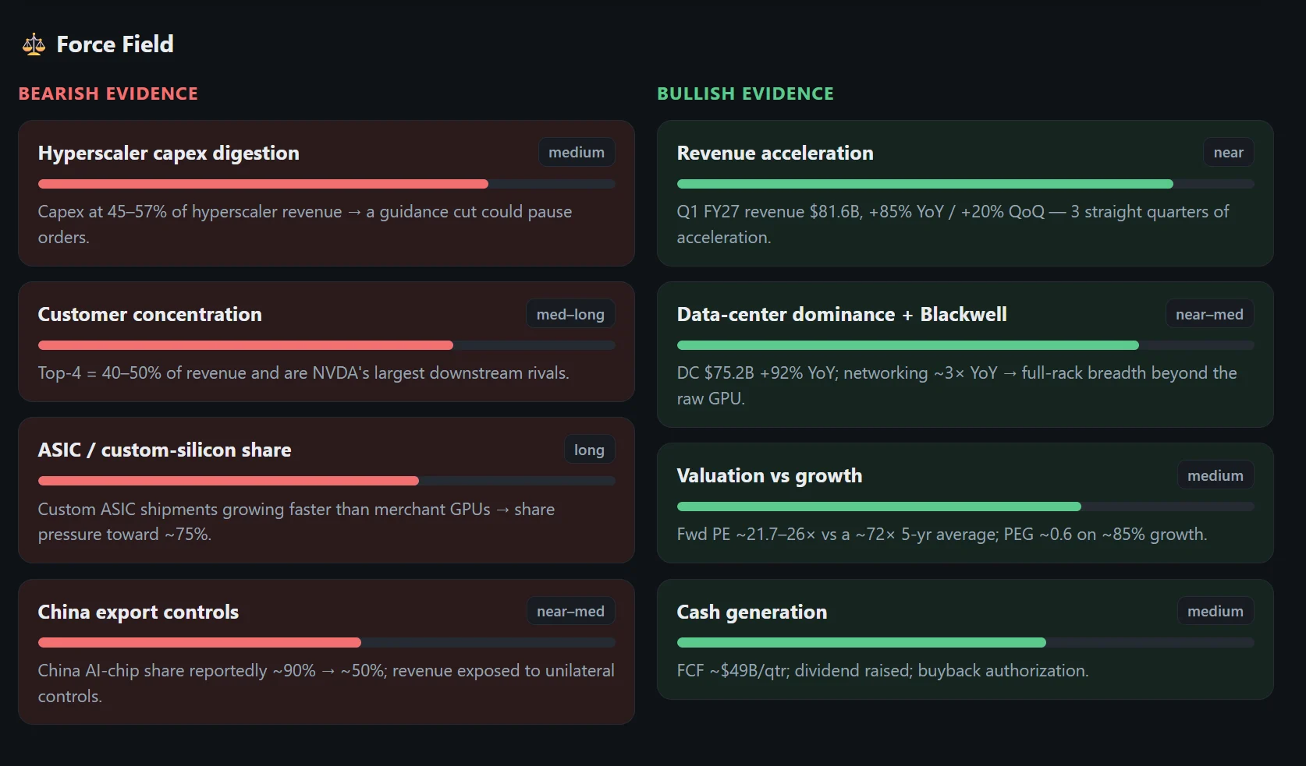Click the text starting 'Capex at 45–57%'
The image size is (1306, 766).
click(x=305, y=224)
